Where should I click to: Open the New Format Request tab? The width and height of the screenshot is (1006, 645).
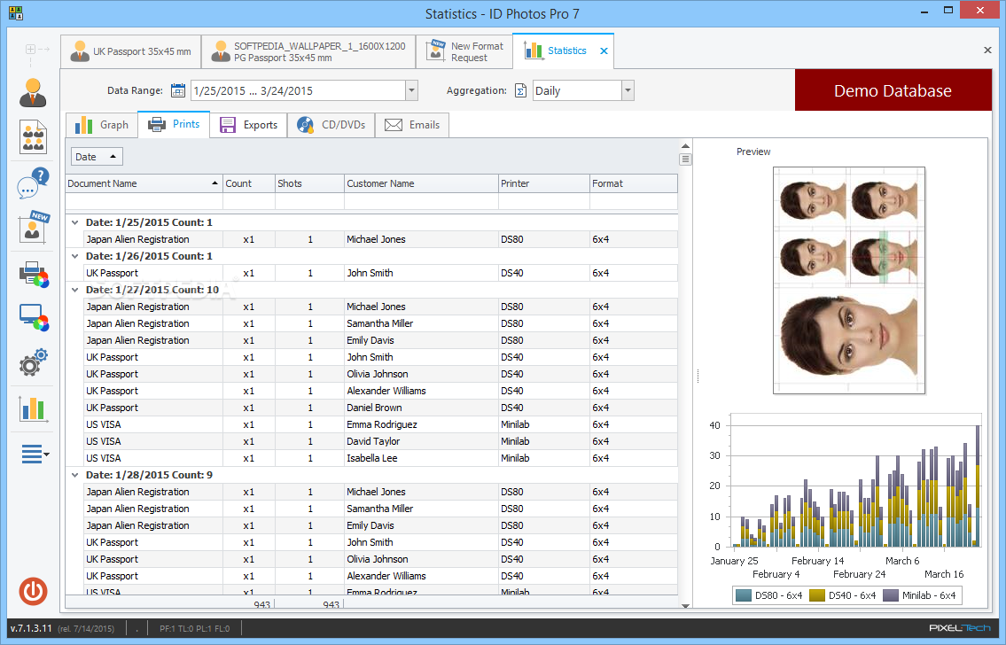(464, 51)
